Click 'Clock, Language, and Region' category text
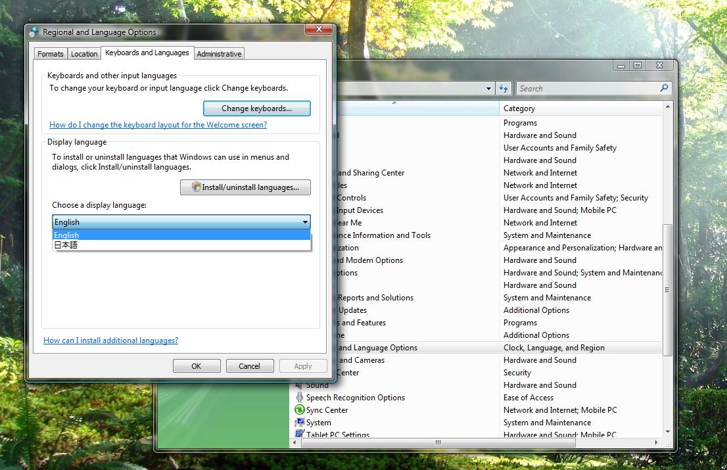The height and width of the screenshot is (470, 727). pos(554,348)
